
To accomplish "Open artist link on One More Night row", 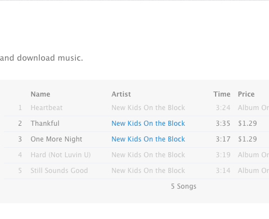I will (148, 139).
